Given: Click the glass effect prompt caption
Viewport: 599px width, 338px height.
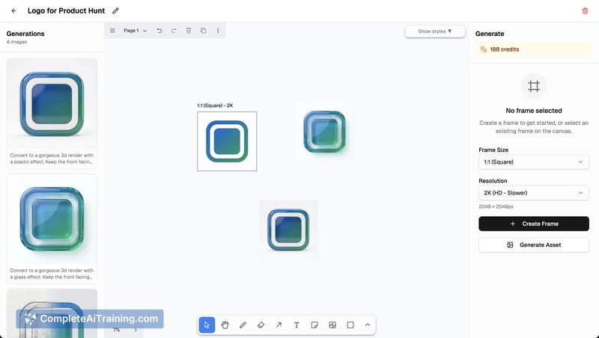Looking at the screenshot, I should click(x=52, y=274).
